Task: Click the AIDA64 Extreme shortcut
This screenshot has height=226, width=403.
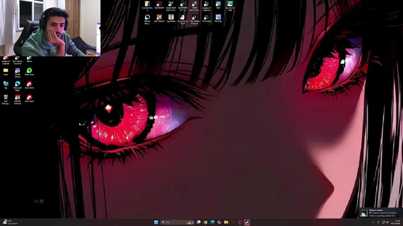Action: [17, 100]
